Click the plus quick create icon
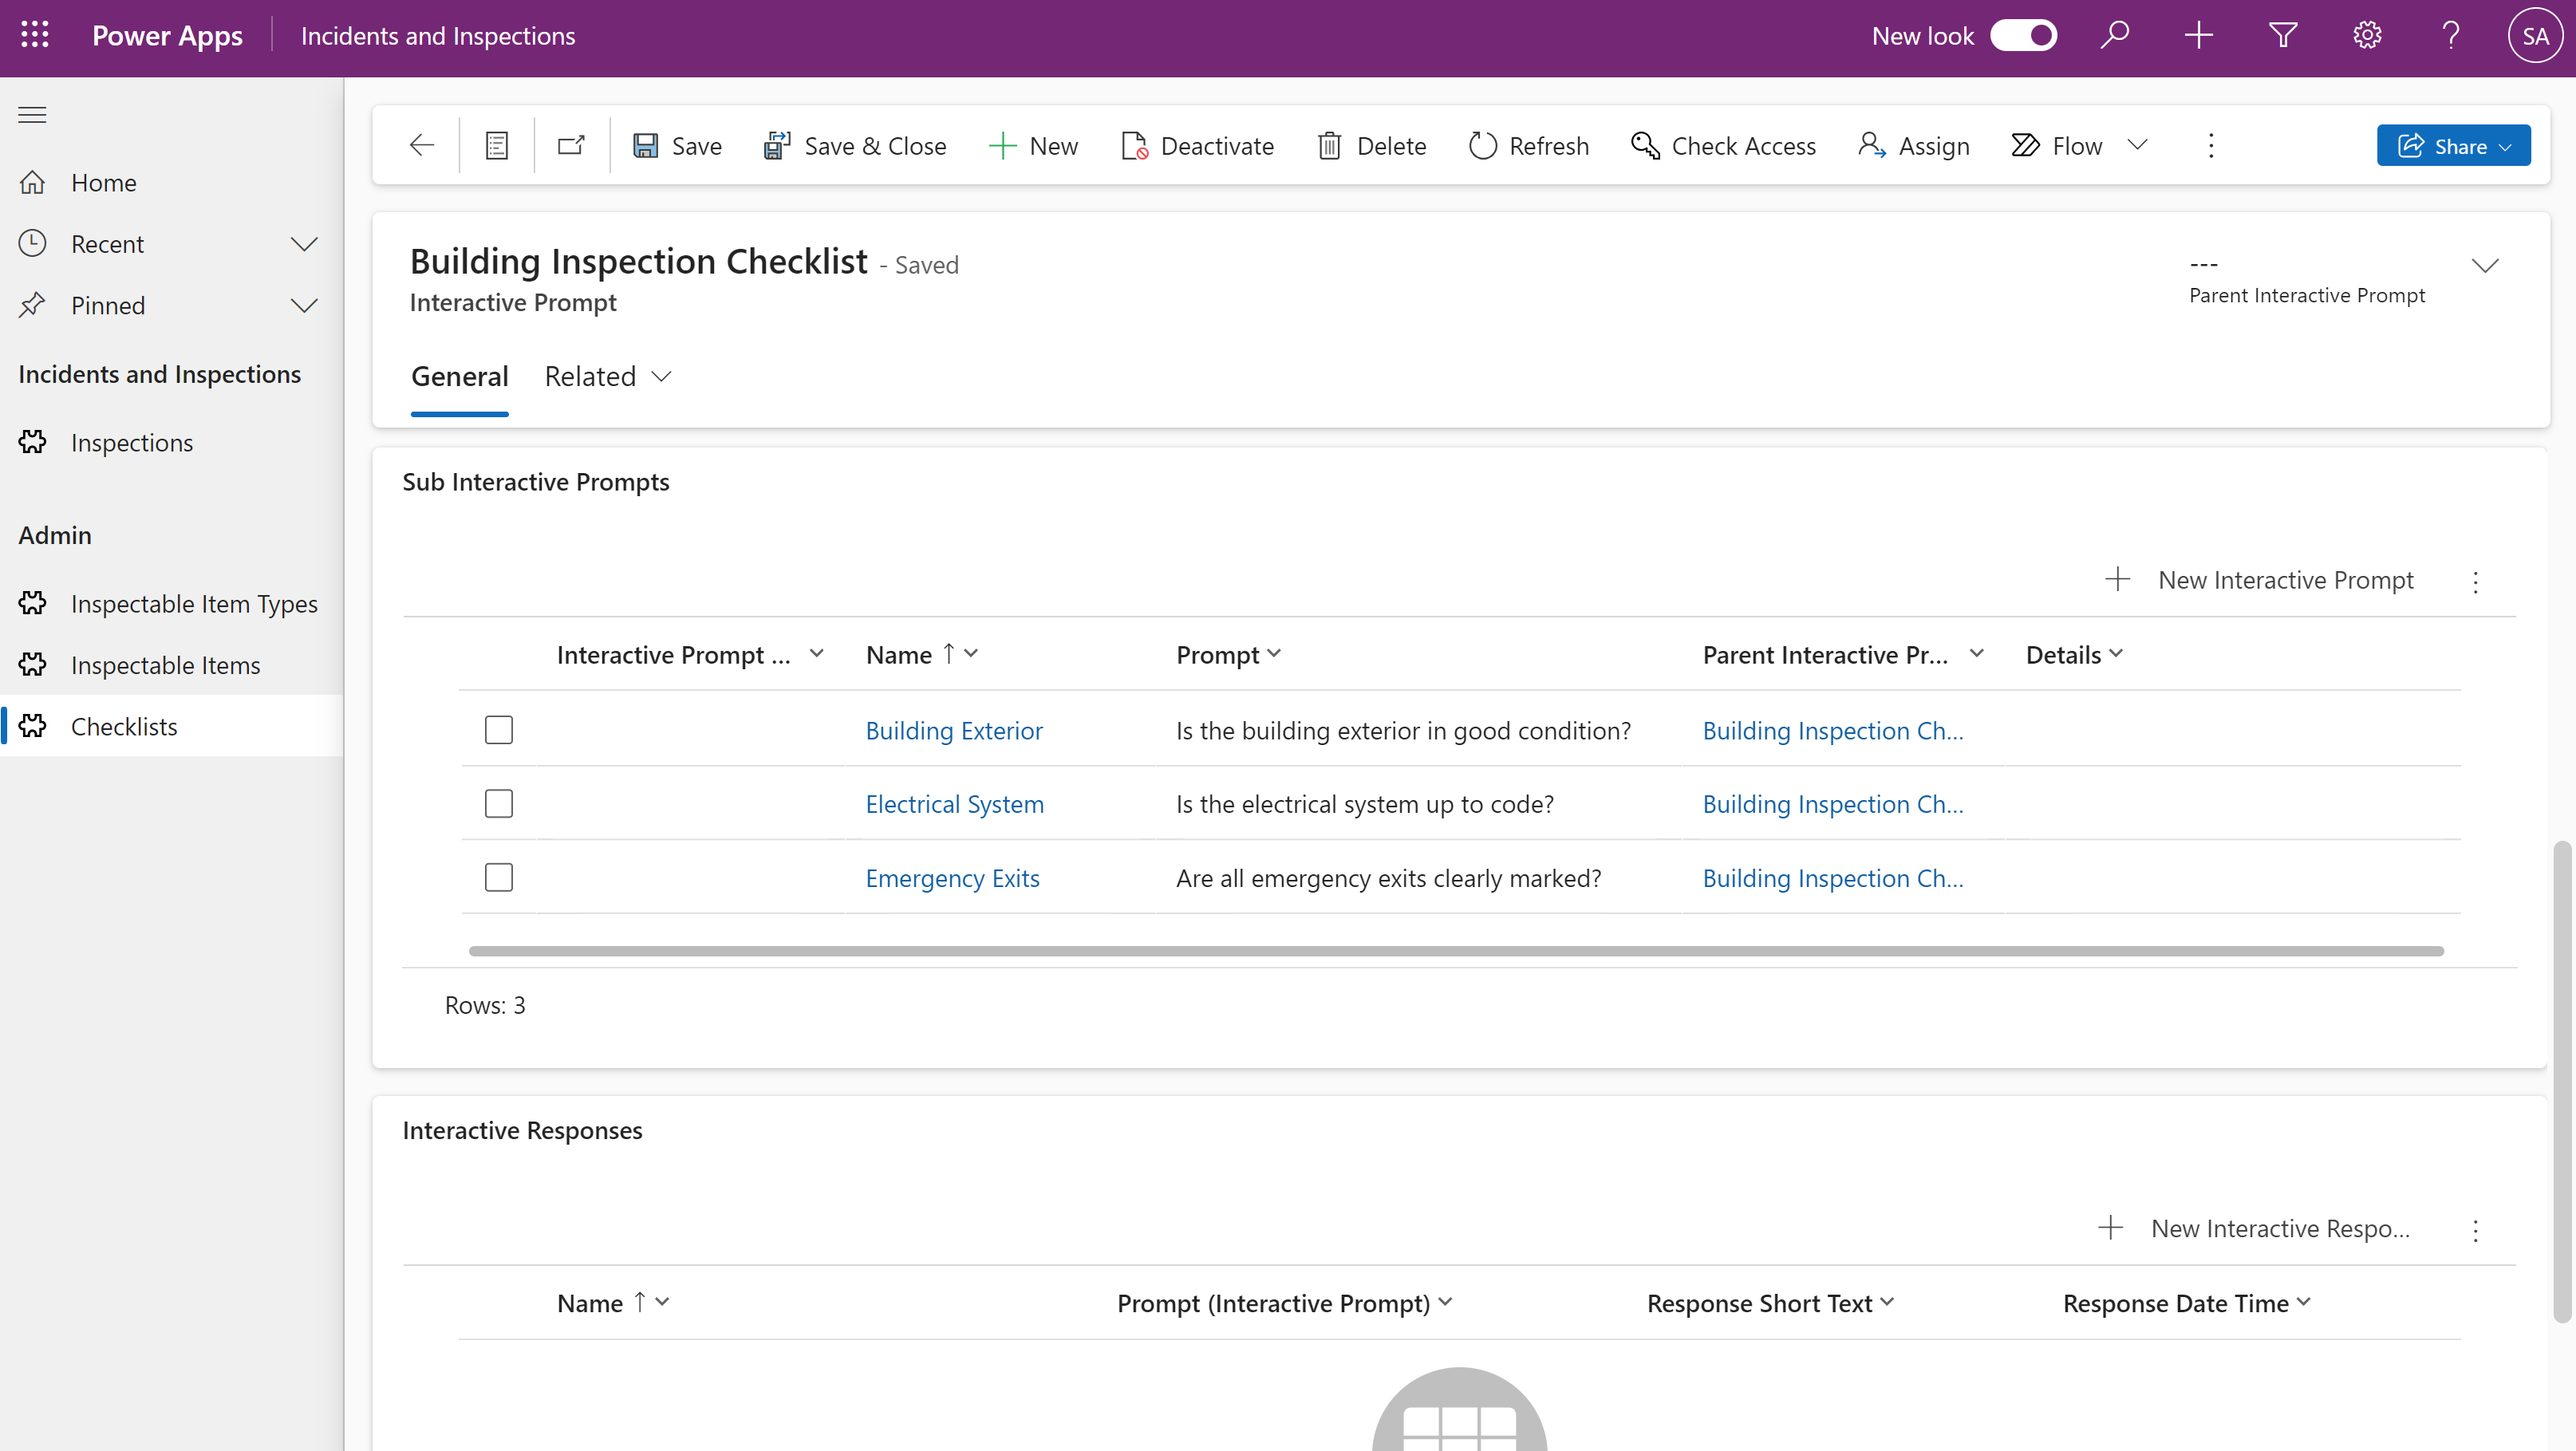2576x1451 pixels. [x=2198, y=36]
